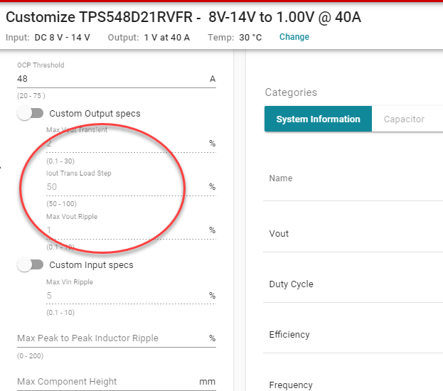Click the Change link next to Temp

[x=294, y=37]
